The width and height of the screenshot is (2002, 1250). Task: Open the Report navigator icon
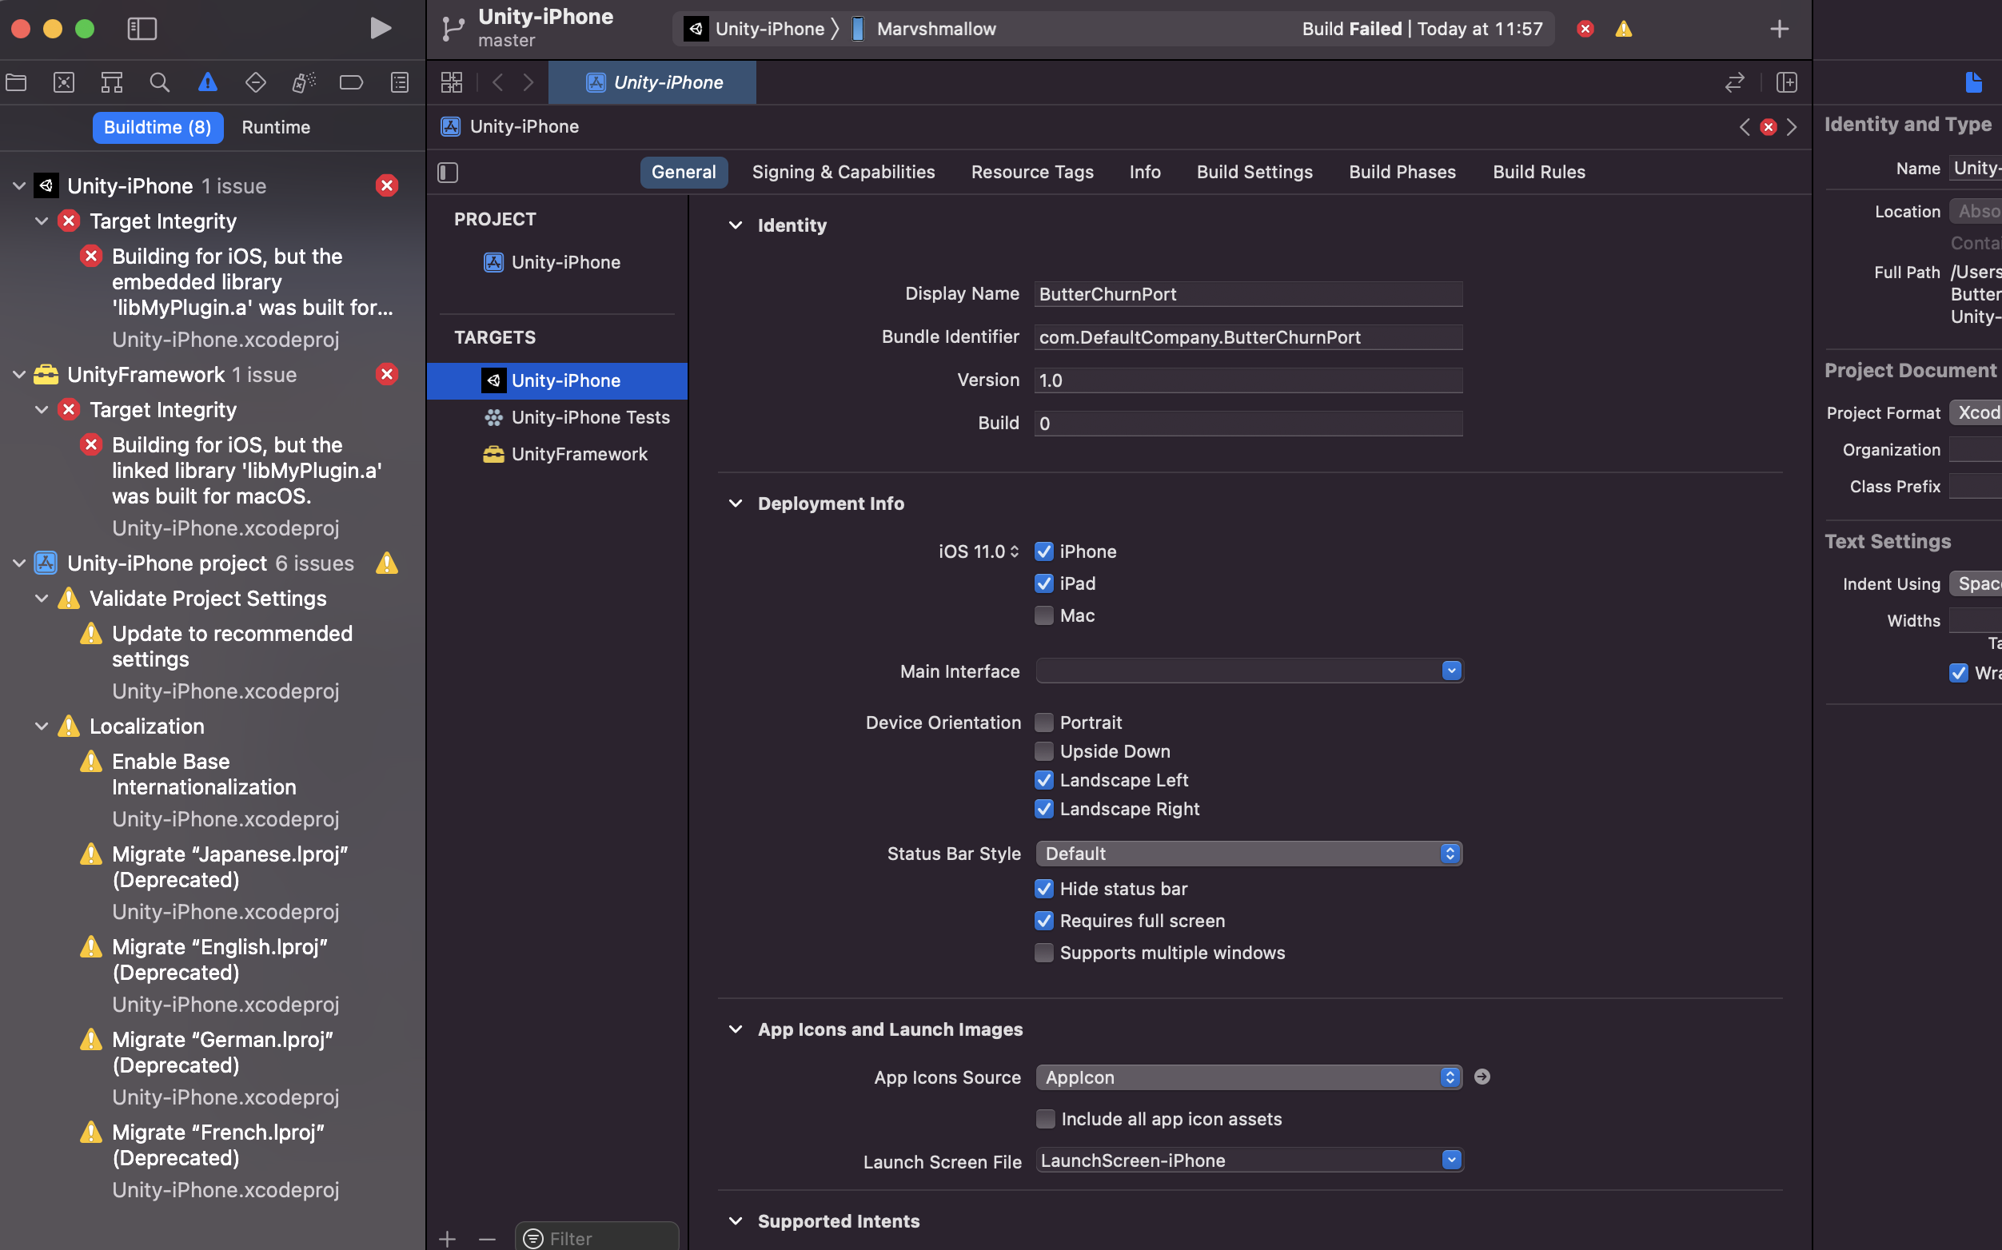[400, 82]
